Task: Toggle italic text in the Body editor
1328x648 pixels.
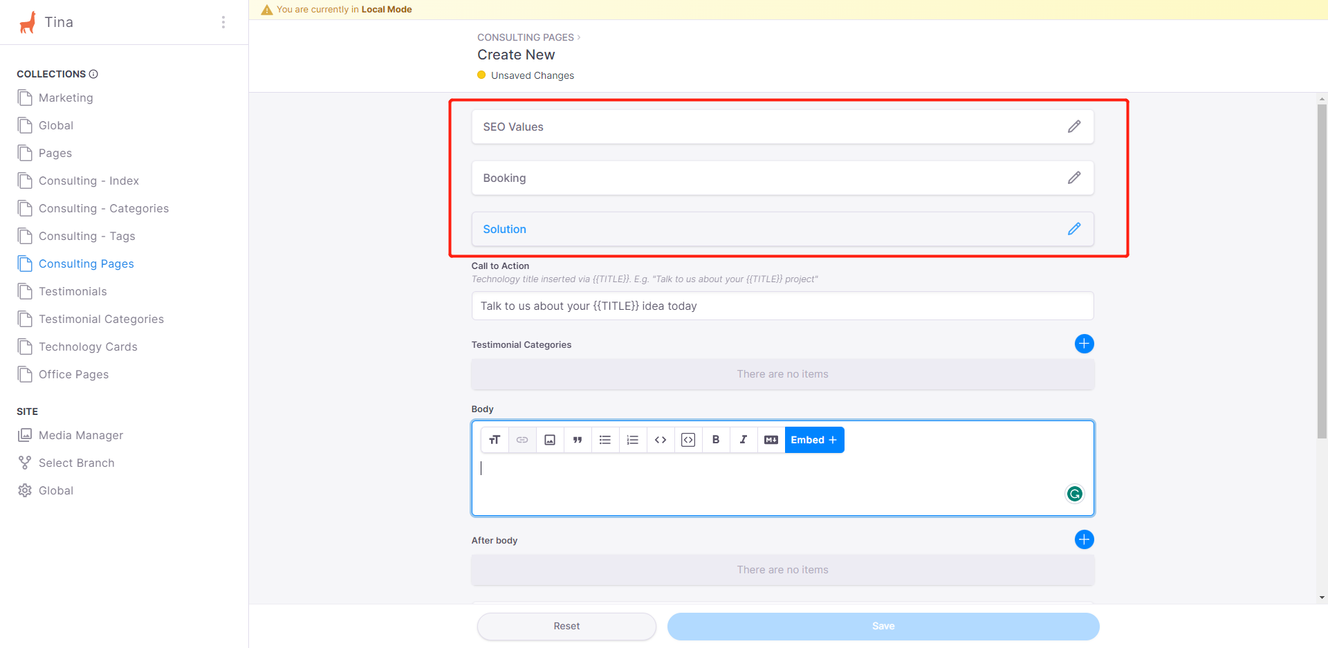Action: pos(744,439)
